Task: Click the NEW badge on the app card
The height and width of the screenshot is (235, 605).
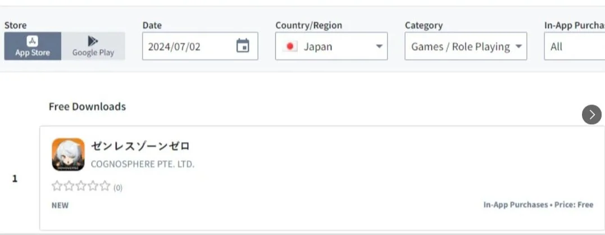Action: coord(60,205)
